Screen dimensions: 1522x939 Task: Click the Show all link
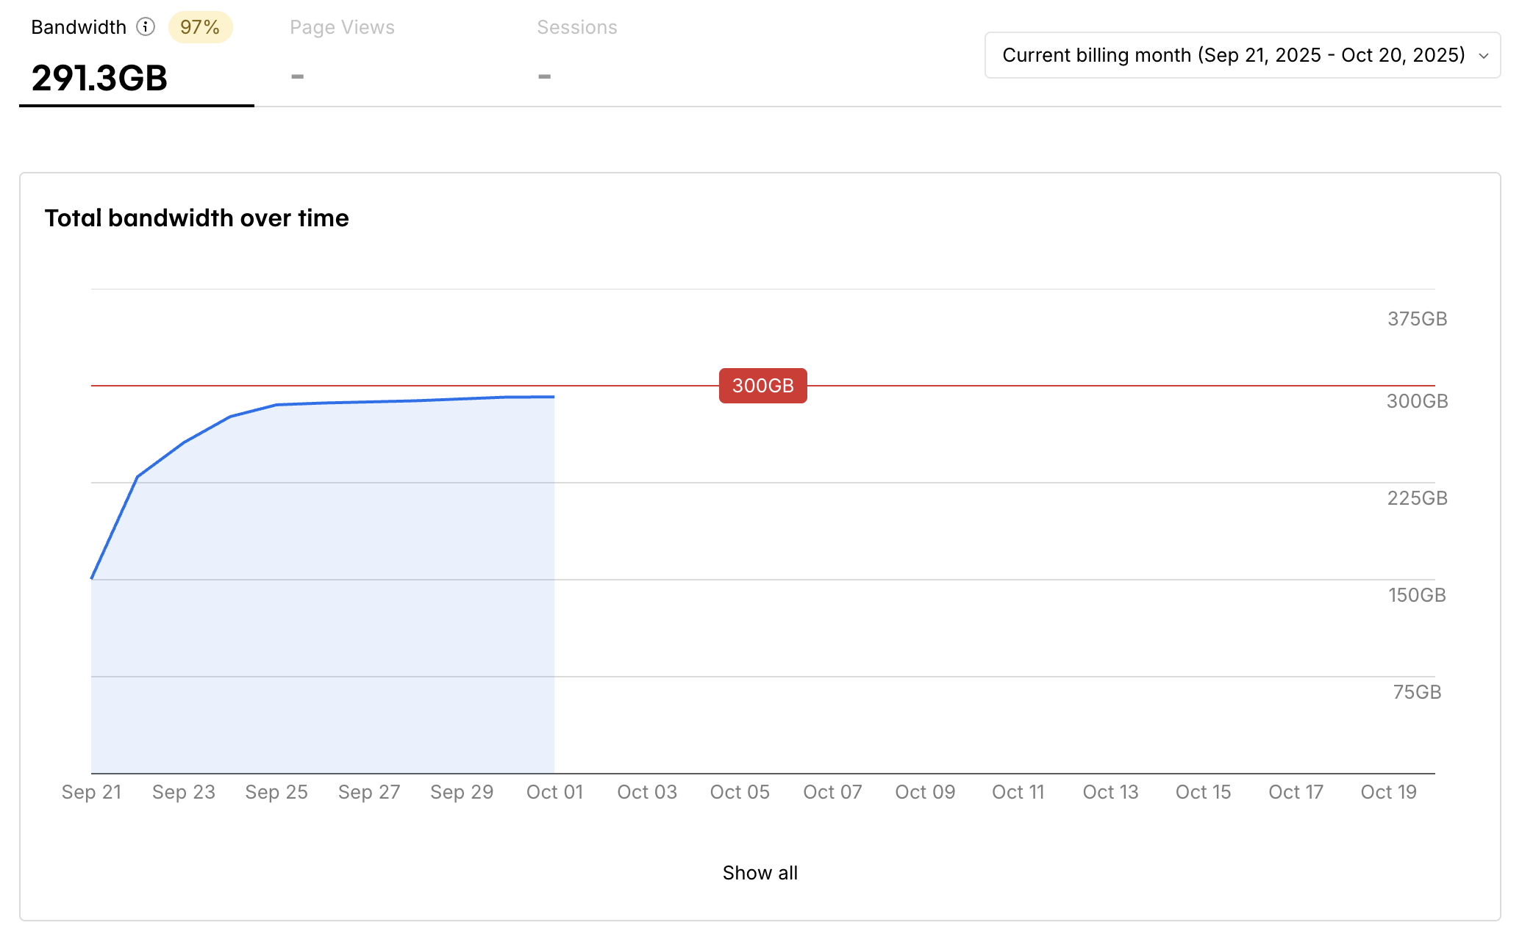click(760, 873)
